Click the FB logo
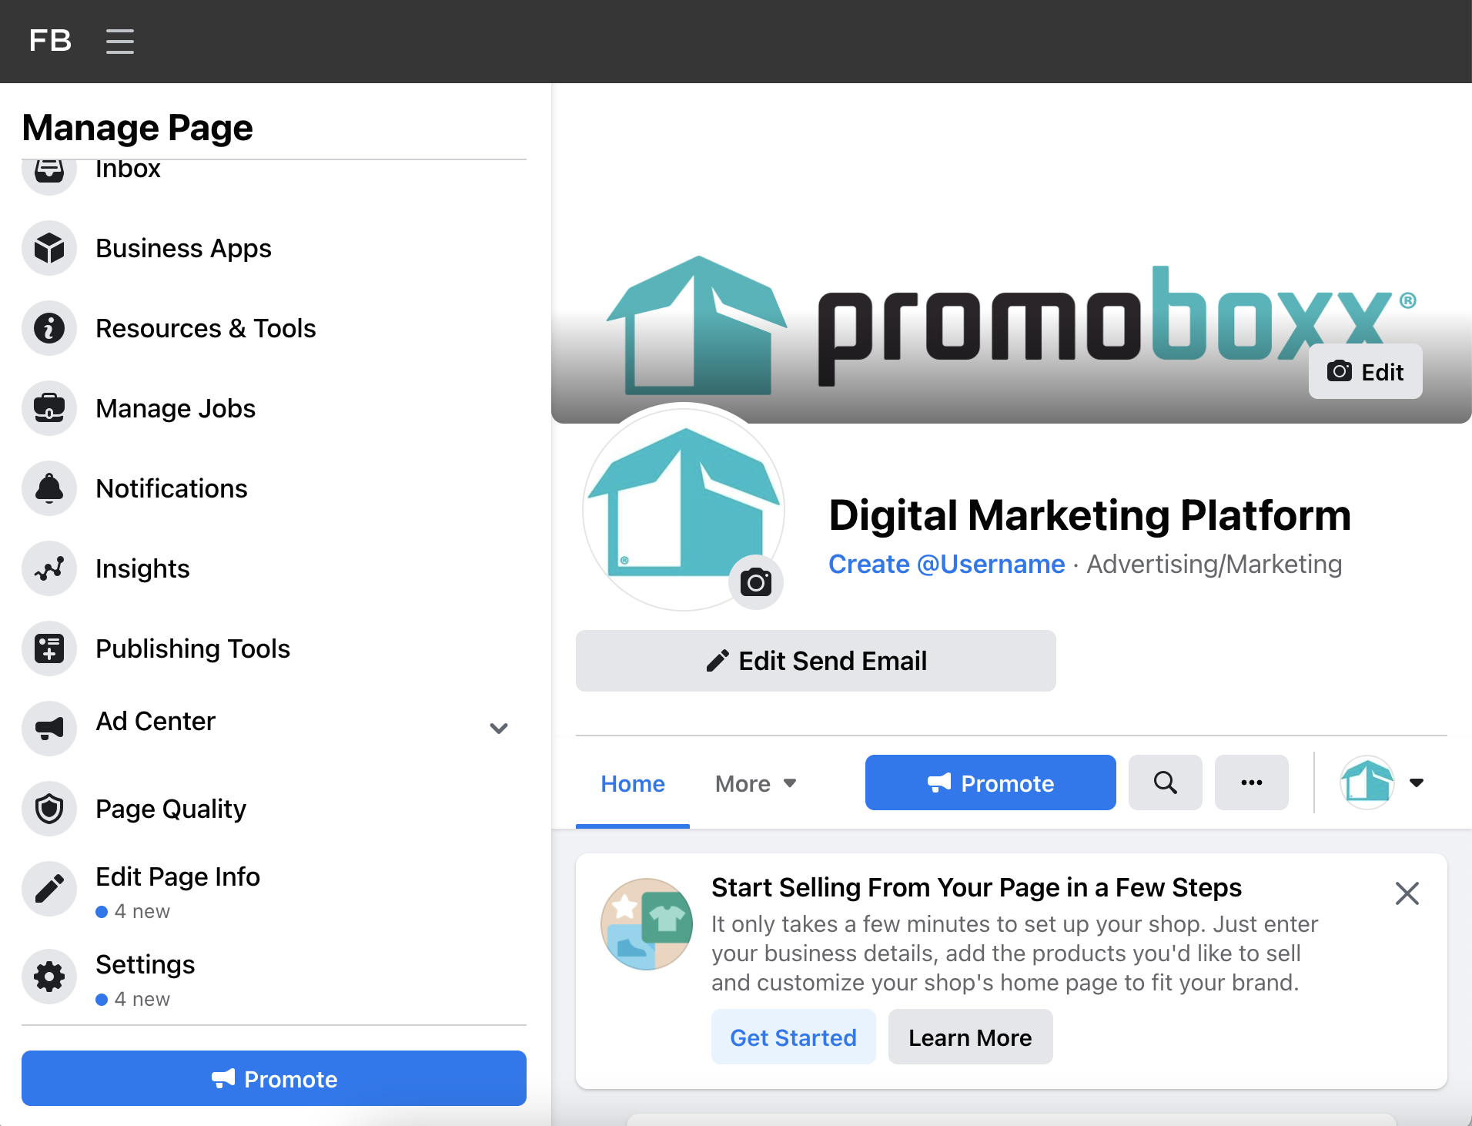 pyautogui.click(x=50, y=40)
